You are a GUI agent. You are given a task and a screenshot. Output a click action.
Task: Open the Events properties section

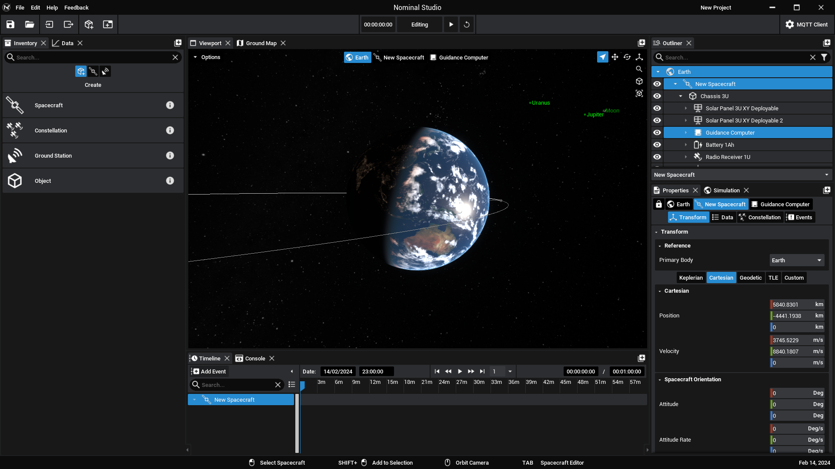[x=800, y=217]
